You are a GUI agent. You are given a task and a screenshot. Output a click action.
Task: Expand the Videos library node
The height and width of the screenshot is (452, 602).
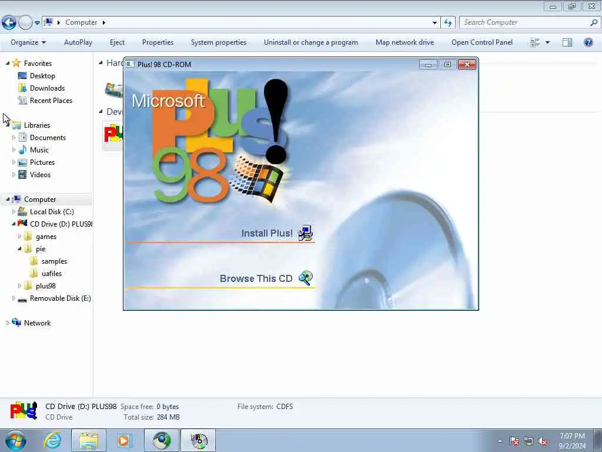(14, 174)
